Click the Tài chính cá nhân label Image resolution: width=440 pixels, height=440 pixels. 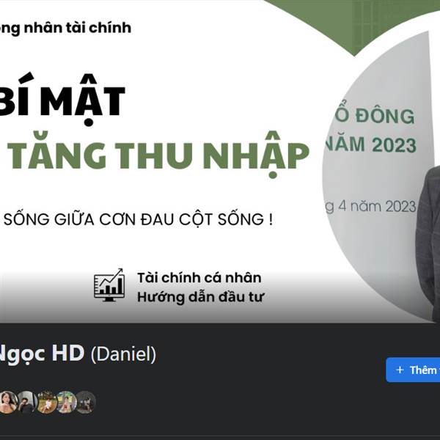(199, 278)
